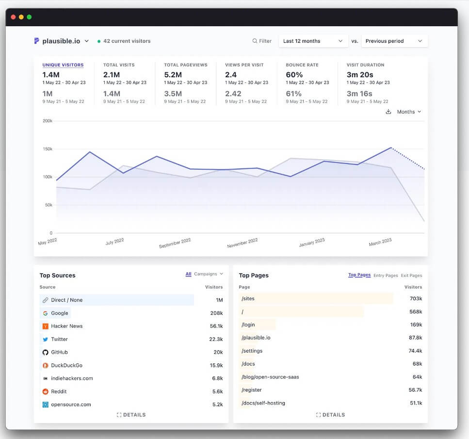Filter by the / root page
469x439 pixels.
[243, 312]
